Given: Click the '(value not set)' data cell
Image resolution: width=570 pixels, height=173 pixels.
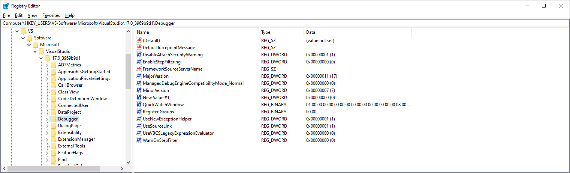Looking at the screenshot, I should tap(320, 40).
